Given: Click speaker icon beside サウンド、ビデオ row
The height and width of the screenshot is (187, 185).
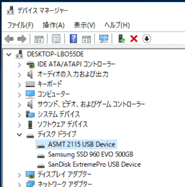Looking at the screenshot, I should [30, 105].
